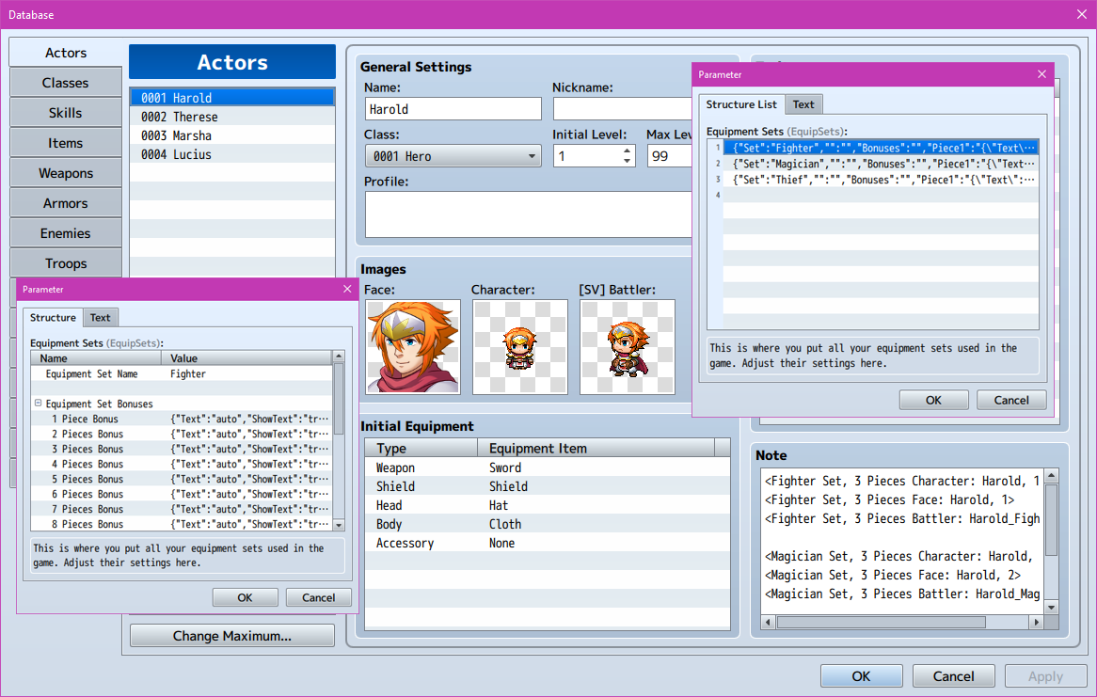The width and height of the screenshot is (1097, 697).
Task: Select Accessory row set to None
Action: tap(548, 543)
